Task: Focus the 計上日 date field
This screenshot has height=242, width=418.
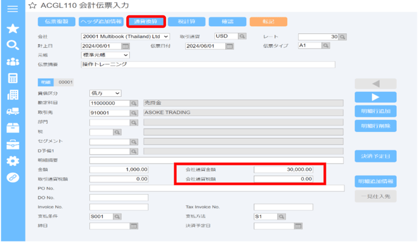Action: click(x=101, y=46)
